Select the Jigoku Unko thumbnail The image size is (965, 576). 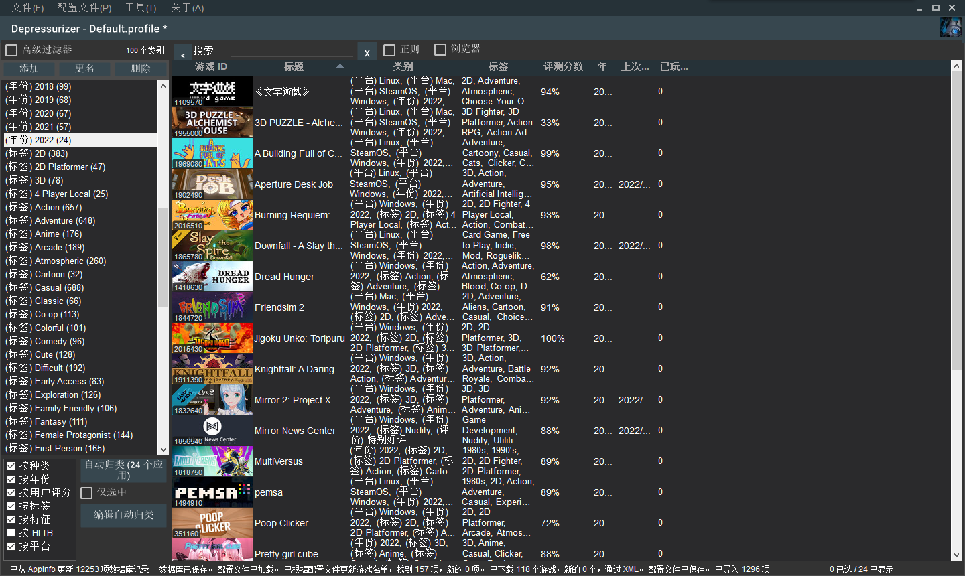[x=212, y=338]
